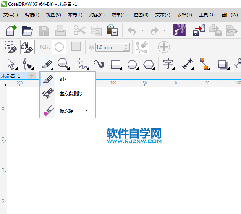Screen dimensions: 241x214
Task: Open the 视图(V) menu
Action: (x=53, y=15)
